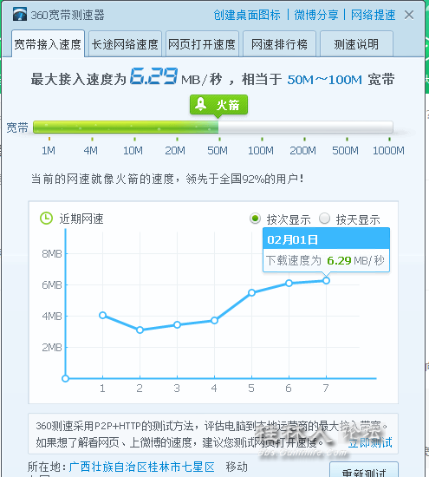
Task: Open the 宽带接入速度 tab
Action: pyautogui.click(x=48, y=44)
